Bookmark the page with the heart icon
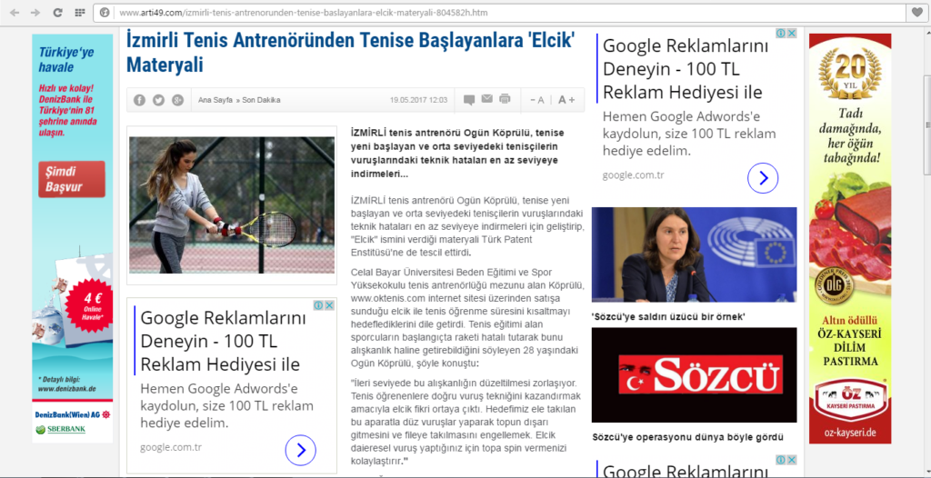The height and width of the screenshot is (478, 931). pyautogui.click(x=917, y=12)
